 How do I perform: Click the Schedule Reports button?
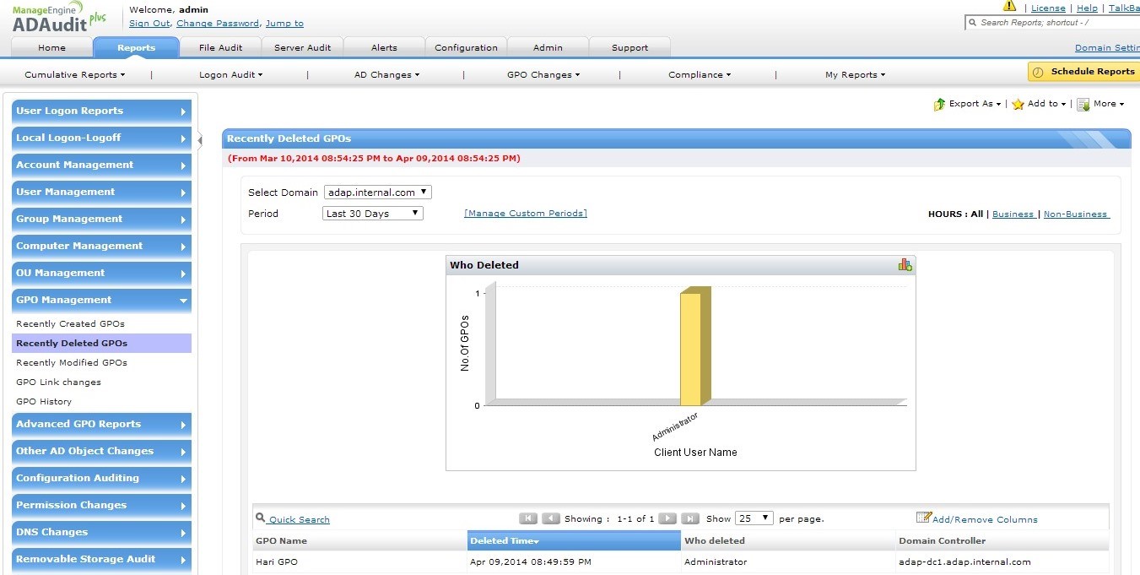click(1083, 72)
